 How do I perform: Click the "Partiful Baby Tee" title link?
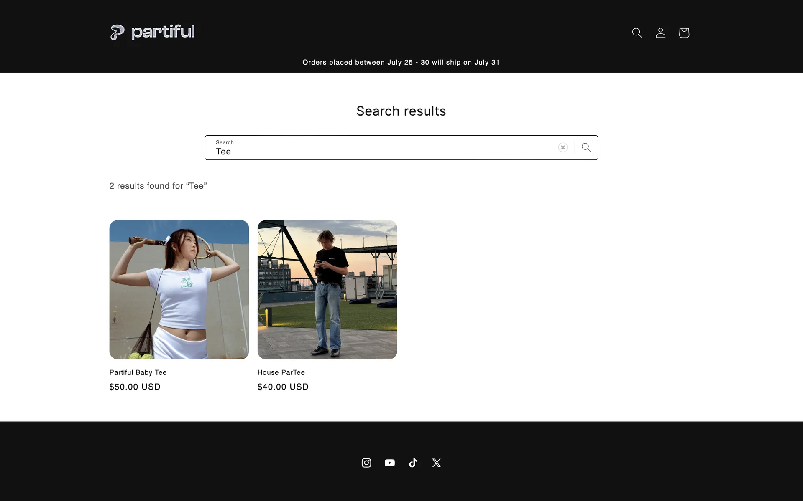pyautogui.click(x=138, y=372)
